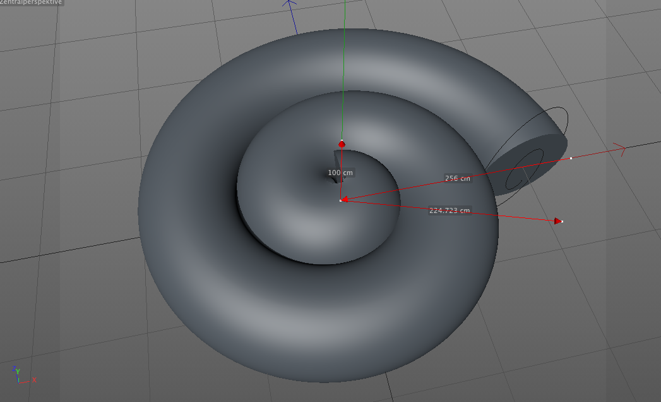Click the 224.723 cm dimension label
This screenshot has width=661, height=402.
click(450, 210)
